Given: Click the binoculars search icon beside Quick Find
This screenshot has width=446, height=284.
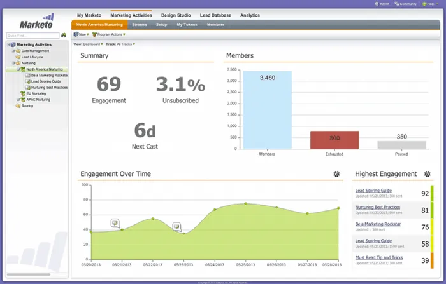Looking at the screenshot, I should [63, 35].
